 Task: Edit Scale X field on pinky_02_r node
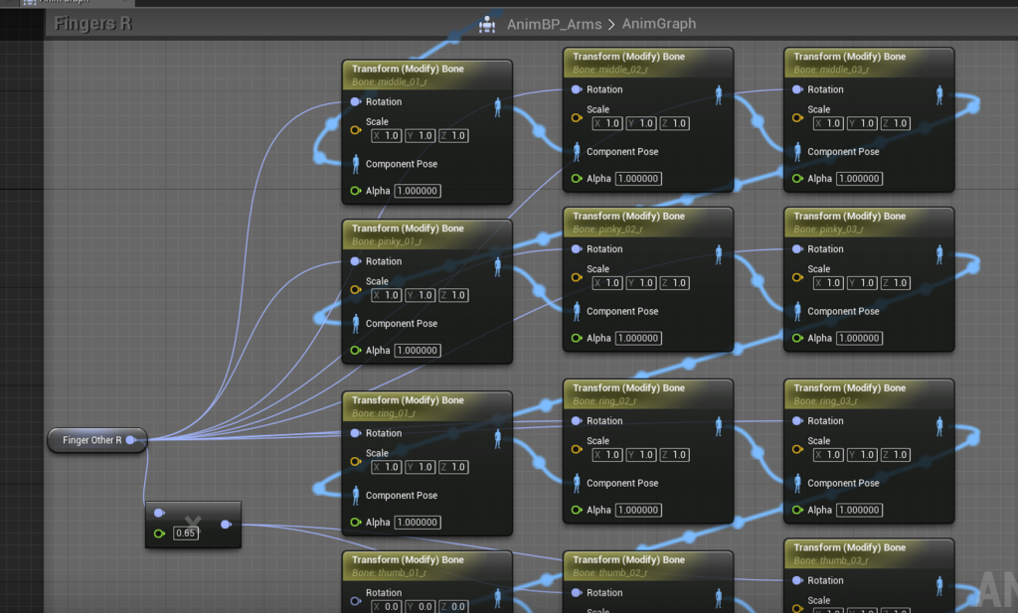pos(607,283)
